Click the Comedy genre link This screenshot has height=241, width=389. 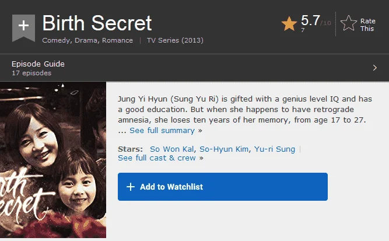(56, 40)
